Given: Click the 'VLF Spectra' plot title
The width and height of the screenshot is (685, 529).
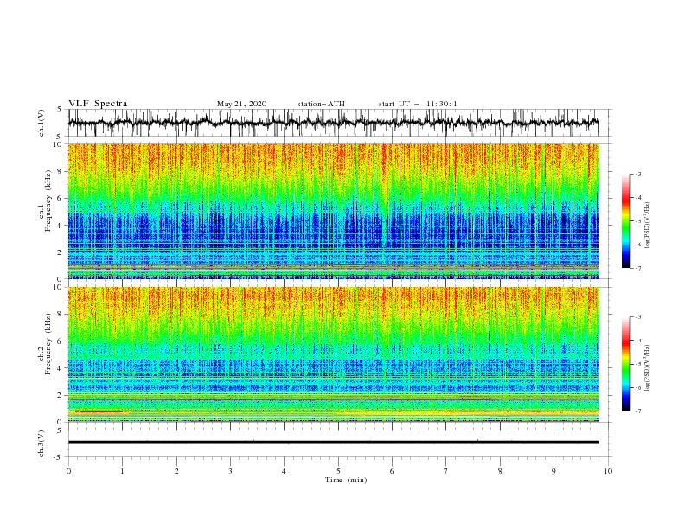Looking at the screenshot, I should [98, 104].
